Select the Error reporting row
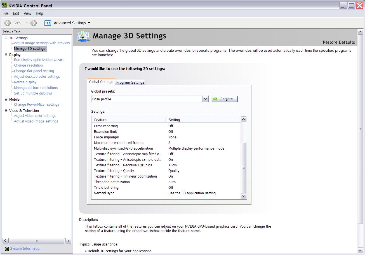 click(166, 126)
